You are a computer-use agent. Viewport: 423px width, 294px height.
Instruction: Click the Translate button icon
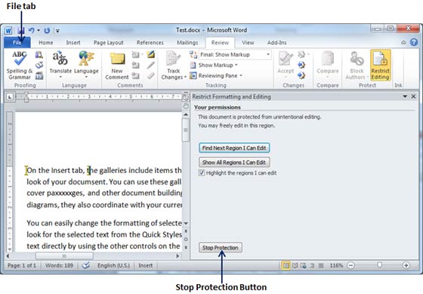tap(60, 58)
